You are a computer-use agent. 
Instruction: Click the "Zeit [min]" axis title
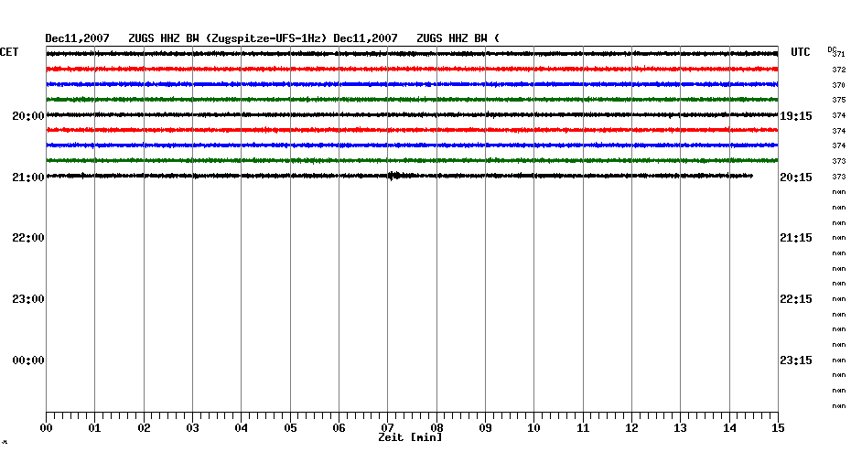click(x=410, y=437)
